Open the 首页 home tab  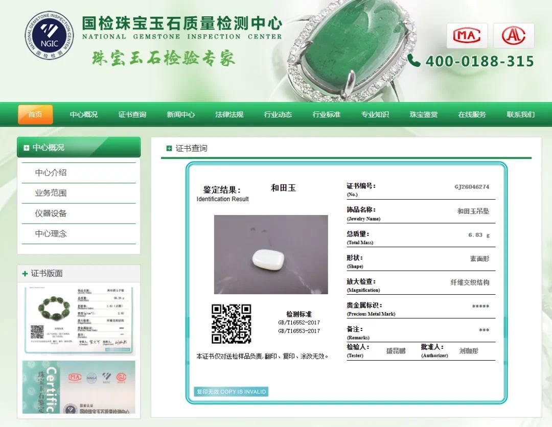[36, 114]
